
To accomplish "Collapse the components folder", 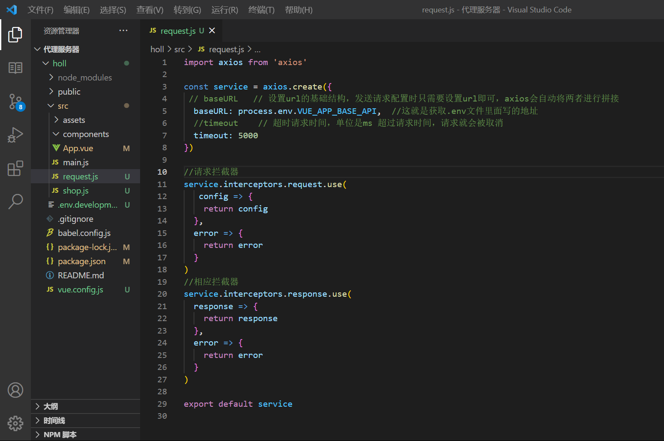I will point(56,134).
